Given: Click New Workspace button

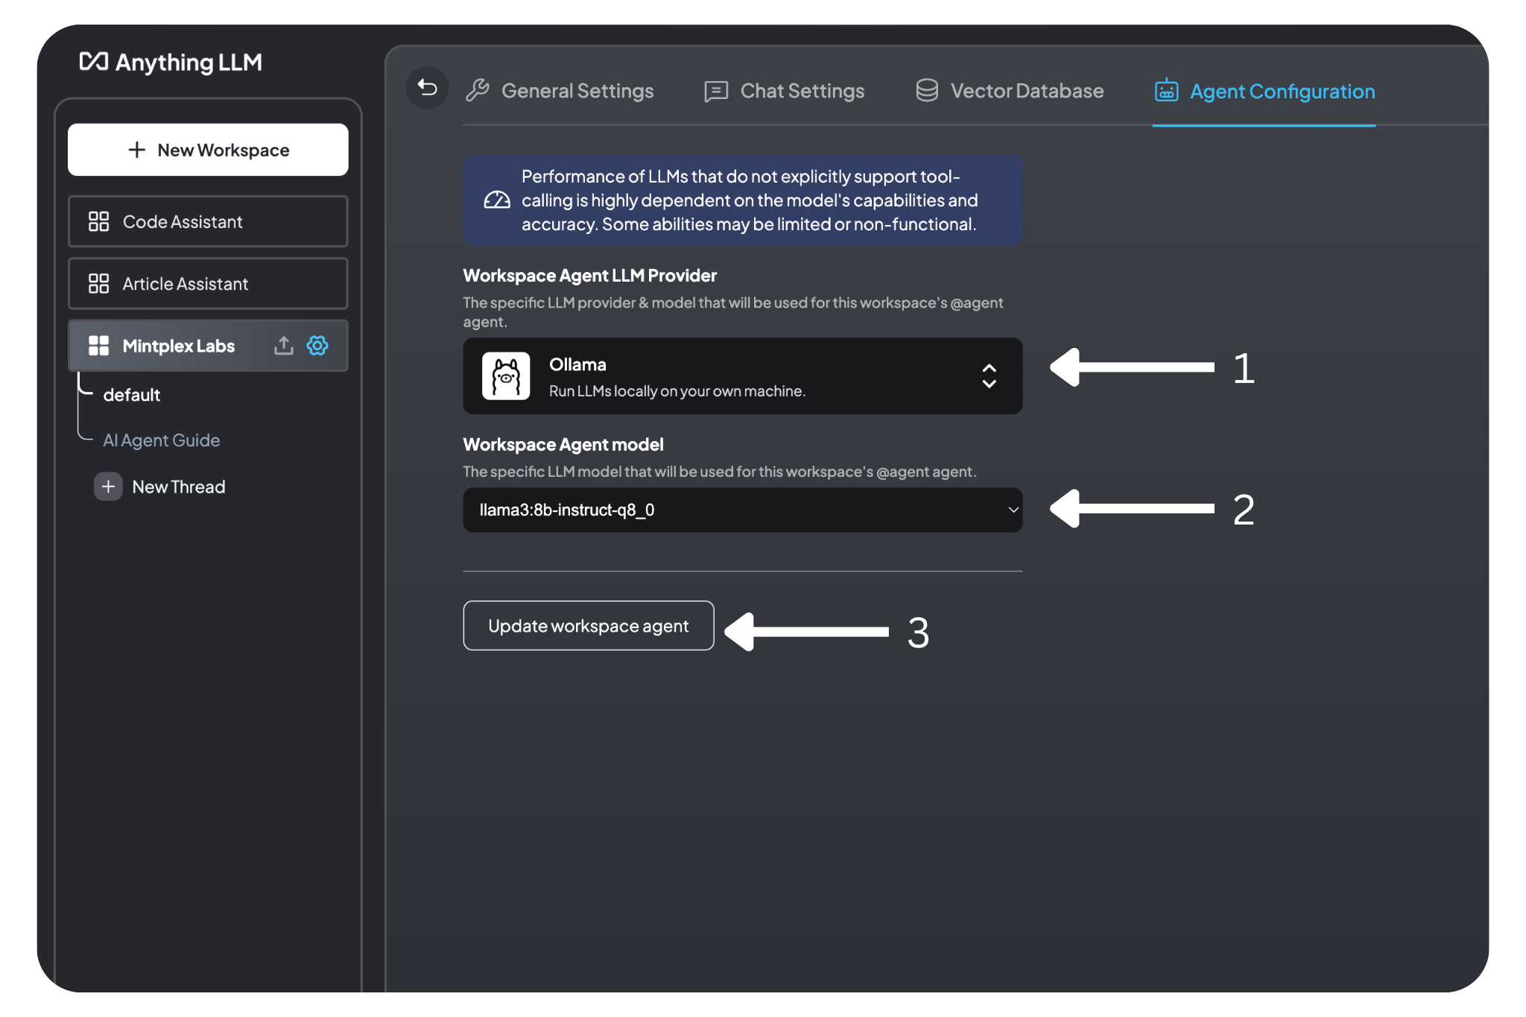Looking at the screenshot, I should [209, 149].
